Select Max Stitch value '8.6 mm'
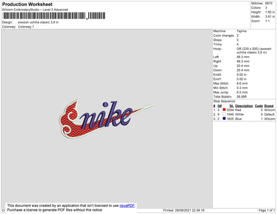Image resolution: width=277 pixels, height=214 pixels. [242, 83]
